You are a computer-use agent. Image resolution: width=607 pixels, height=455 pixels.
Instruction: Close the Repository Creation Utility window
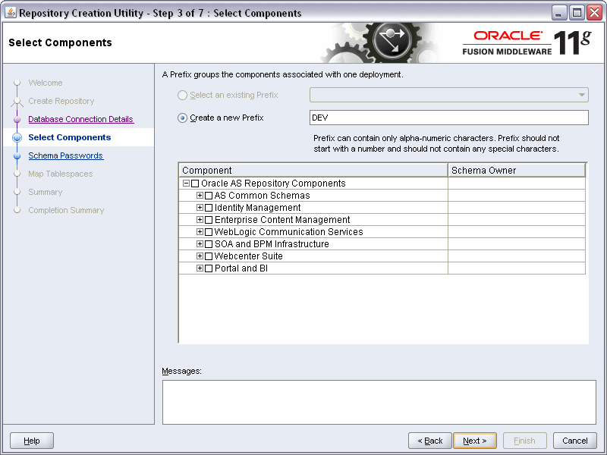(594, 13)
